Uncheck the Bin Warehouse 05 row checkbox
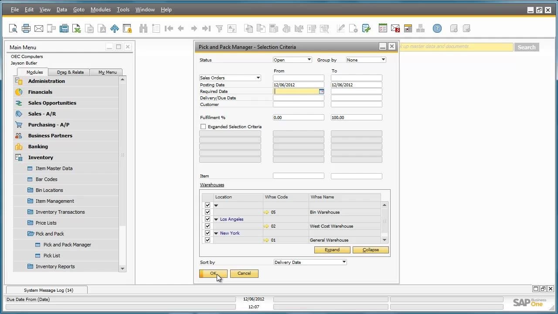558x314 pixels. pyautogui.click(x=208, y=212)
